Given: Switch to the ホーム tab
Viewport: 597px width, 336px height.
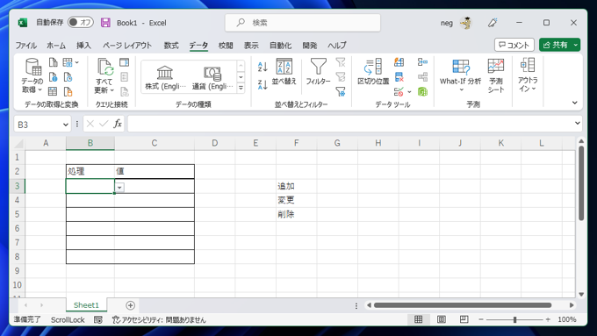Looking at the screenshot, I should pyautogui.click(x=56, y=46).
